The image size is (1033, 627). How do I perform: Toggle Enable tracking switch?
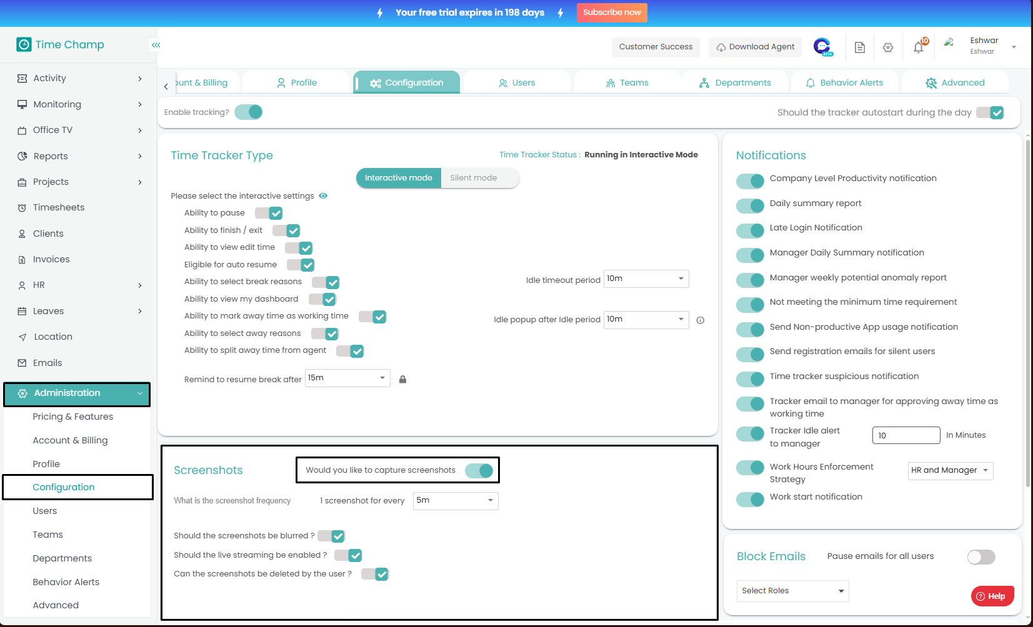249,112
